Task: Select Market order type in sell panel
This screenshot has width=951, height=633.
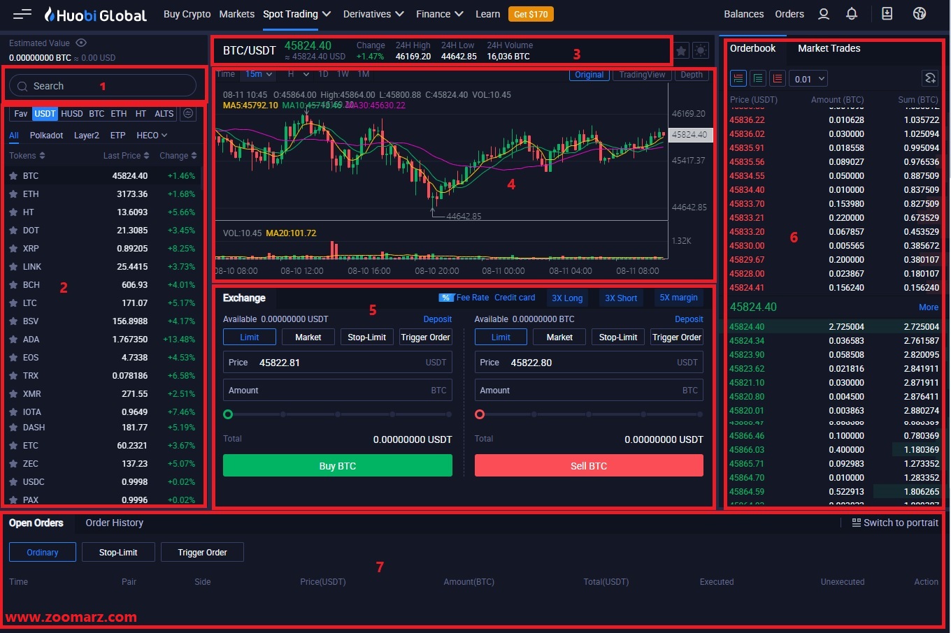Action: pyautogui.click(x=559, y=337)
